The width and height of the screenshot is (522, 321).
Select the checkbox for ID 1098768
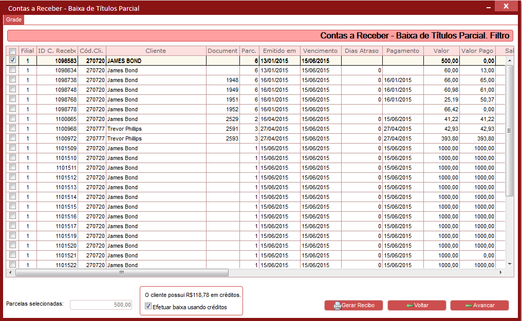[x=13, y=98]
